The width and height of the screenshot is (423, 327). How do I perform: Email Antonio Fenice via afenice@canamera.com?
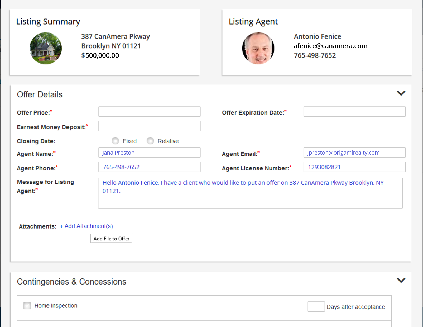point(330,46)
